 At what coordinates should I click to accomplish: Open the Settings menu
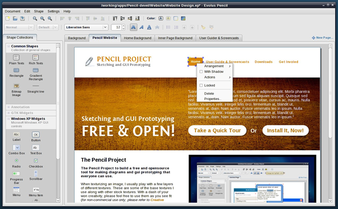[53, 12]
